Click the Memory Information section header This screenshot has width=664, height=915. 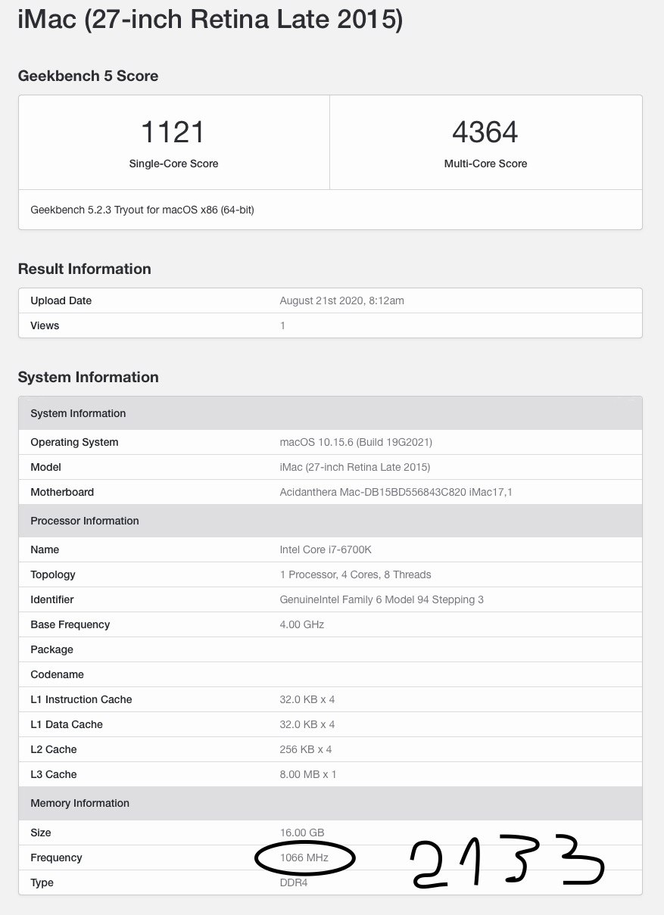point(330,803)
